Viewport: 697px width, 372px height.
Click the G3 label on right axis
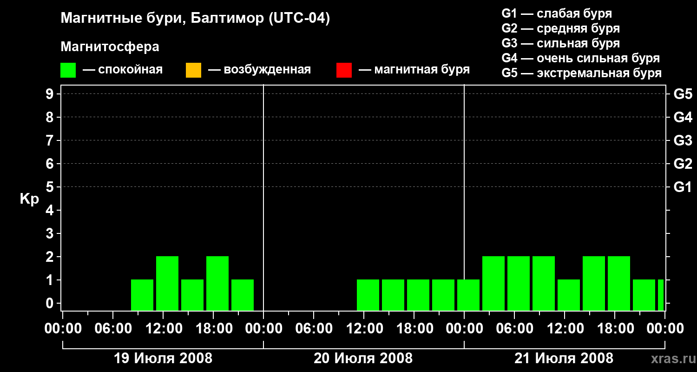(683, 140)
